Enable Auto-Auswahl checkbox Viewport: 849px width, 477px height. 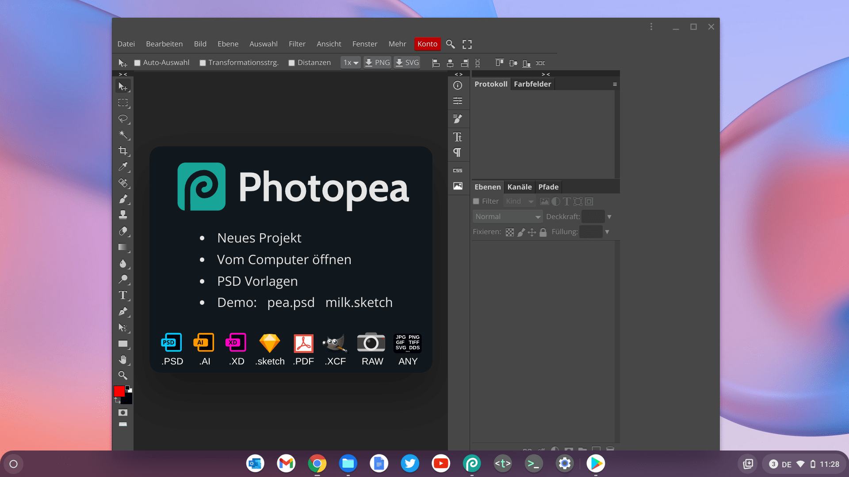pos(138,63)
